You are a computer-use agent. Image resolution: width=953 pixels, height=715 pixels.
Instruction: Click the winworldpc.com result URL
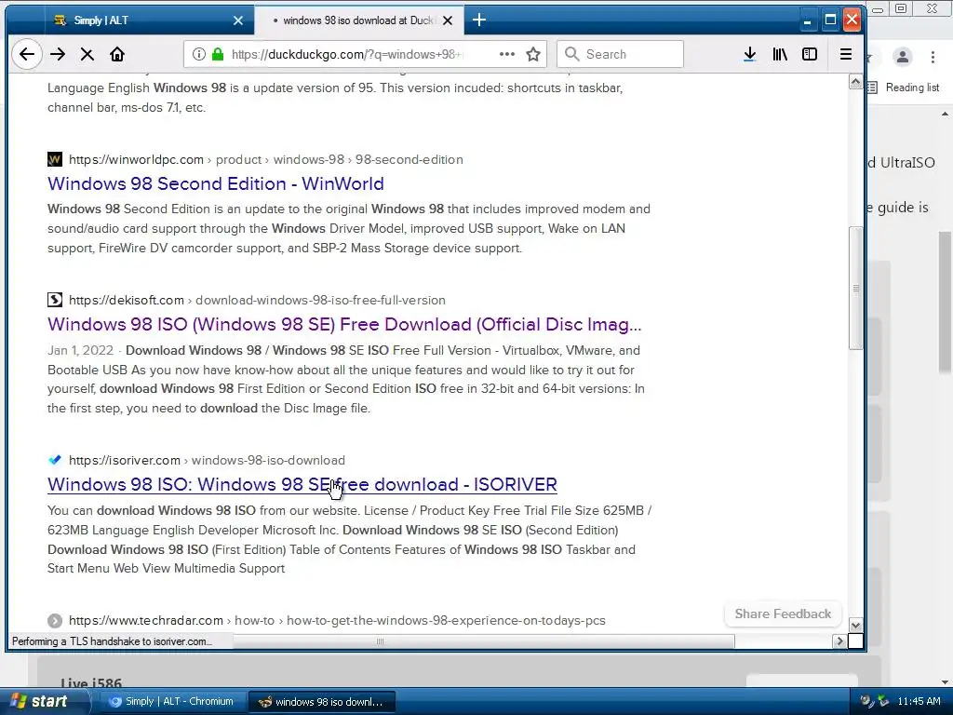point(265,159)
